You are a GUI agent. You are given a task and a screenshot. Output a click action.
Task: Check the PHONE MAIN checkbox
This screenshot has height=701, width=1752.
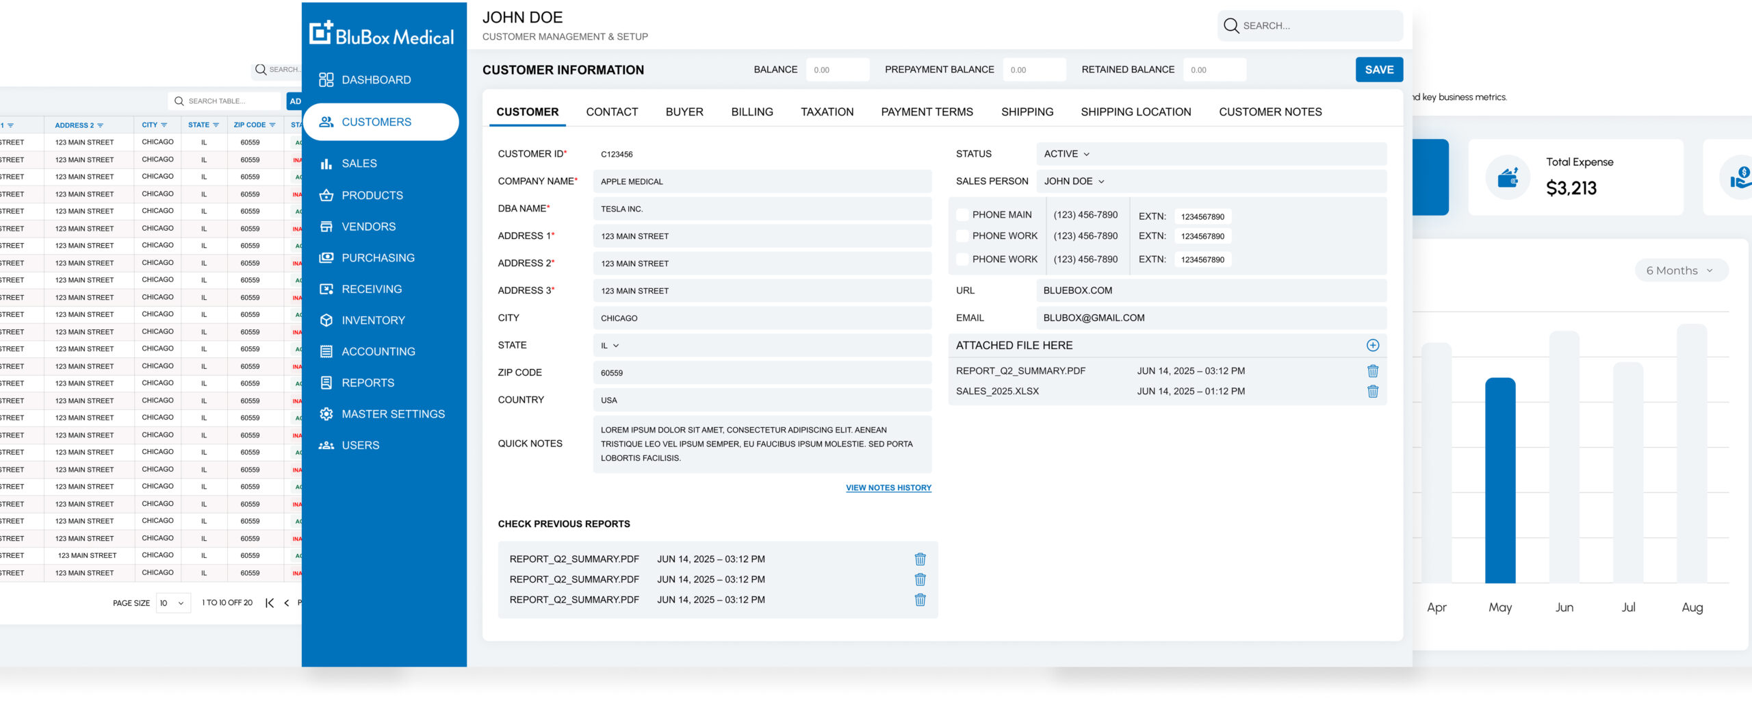point(962,215)
